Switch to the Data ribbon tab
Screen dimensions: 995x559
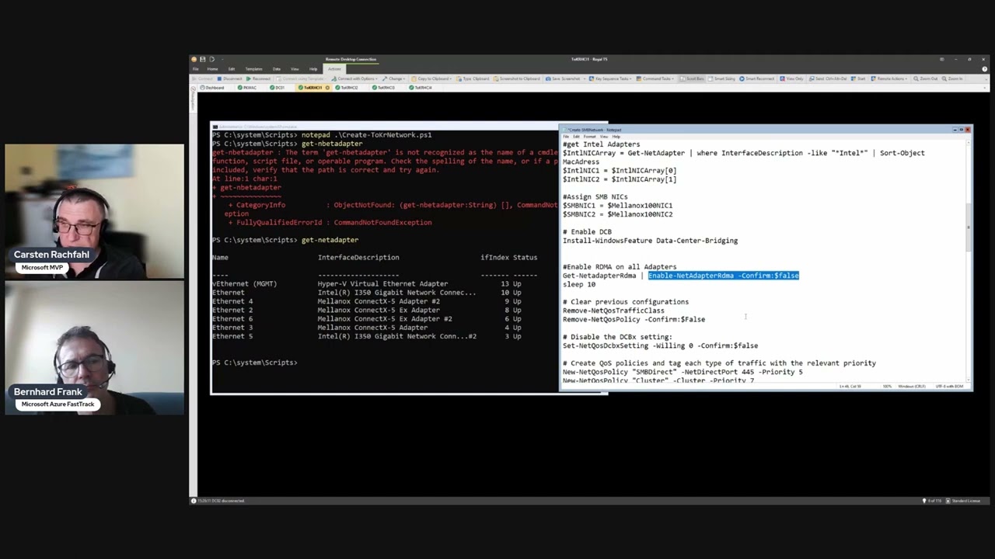[276, 69]
